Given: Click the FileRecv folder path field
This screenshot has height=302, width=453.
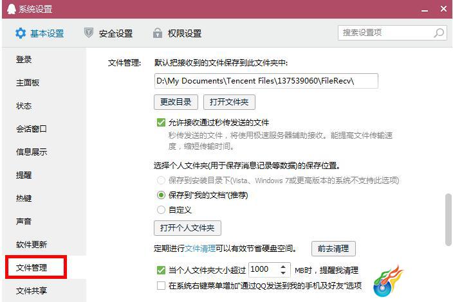Looking at the screenshot, I should 266,81.
